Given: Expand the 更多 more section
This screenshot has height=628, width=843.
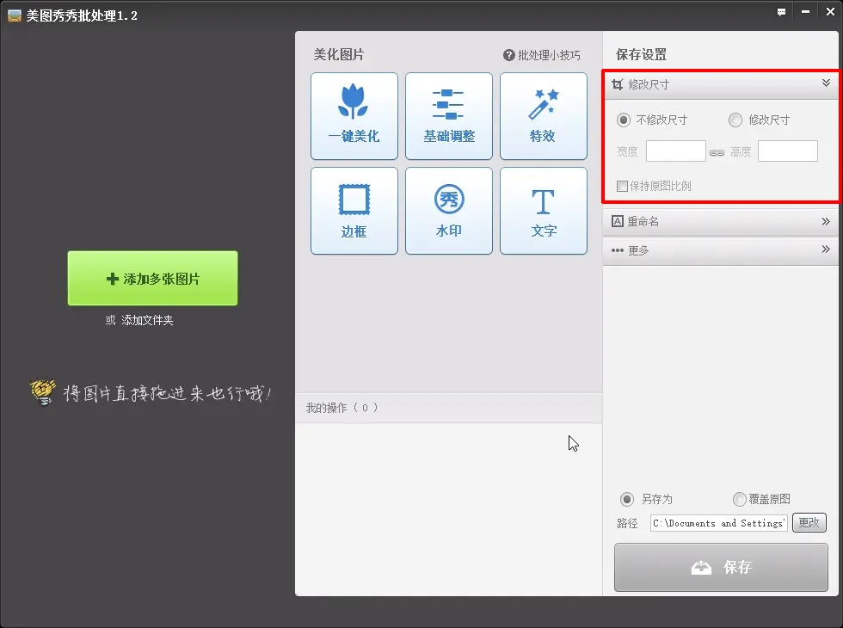Looking at the screenshot, I should click(721, 250).
